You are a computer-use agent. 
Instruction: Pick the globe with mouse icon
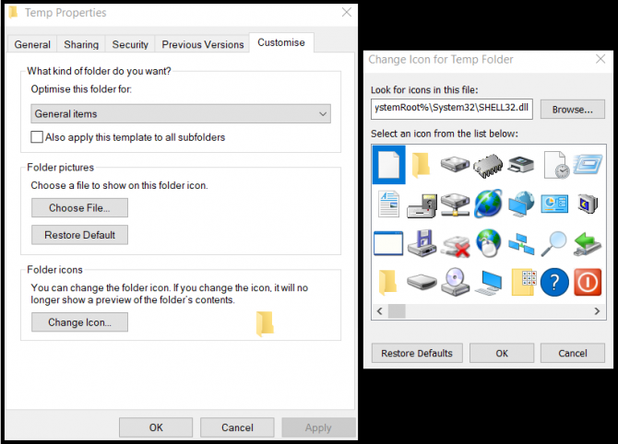[488, 243]
